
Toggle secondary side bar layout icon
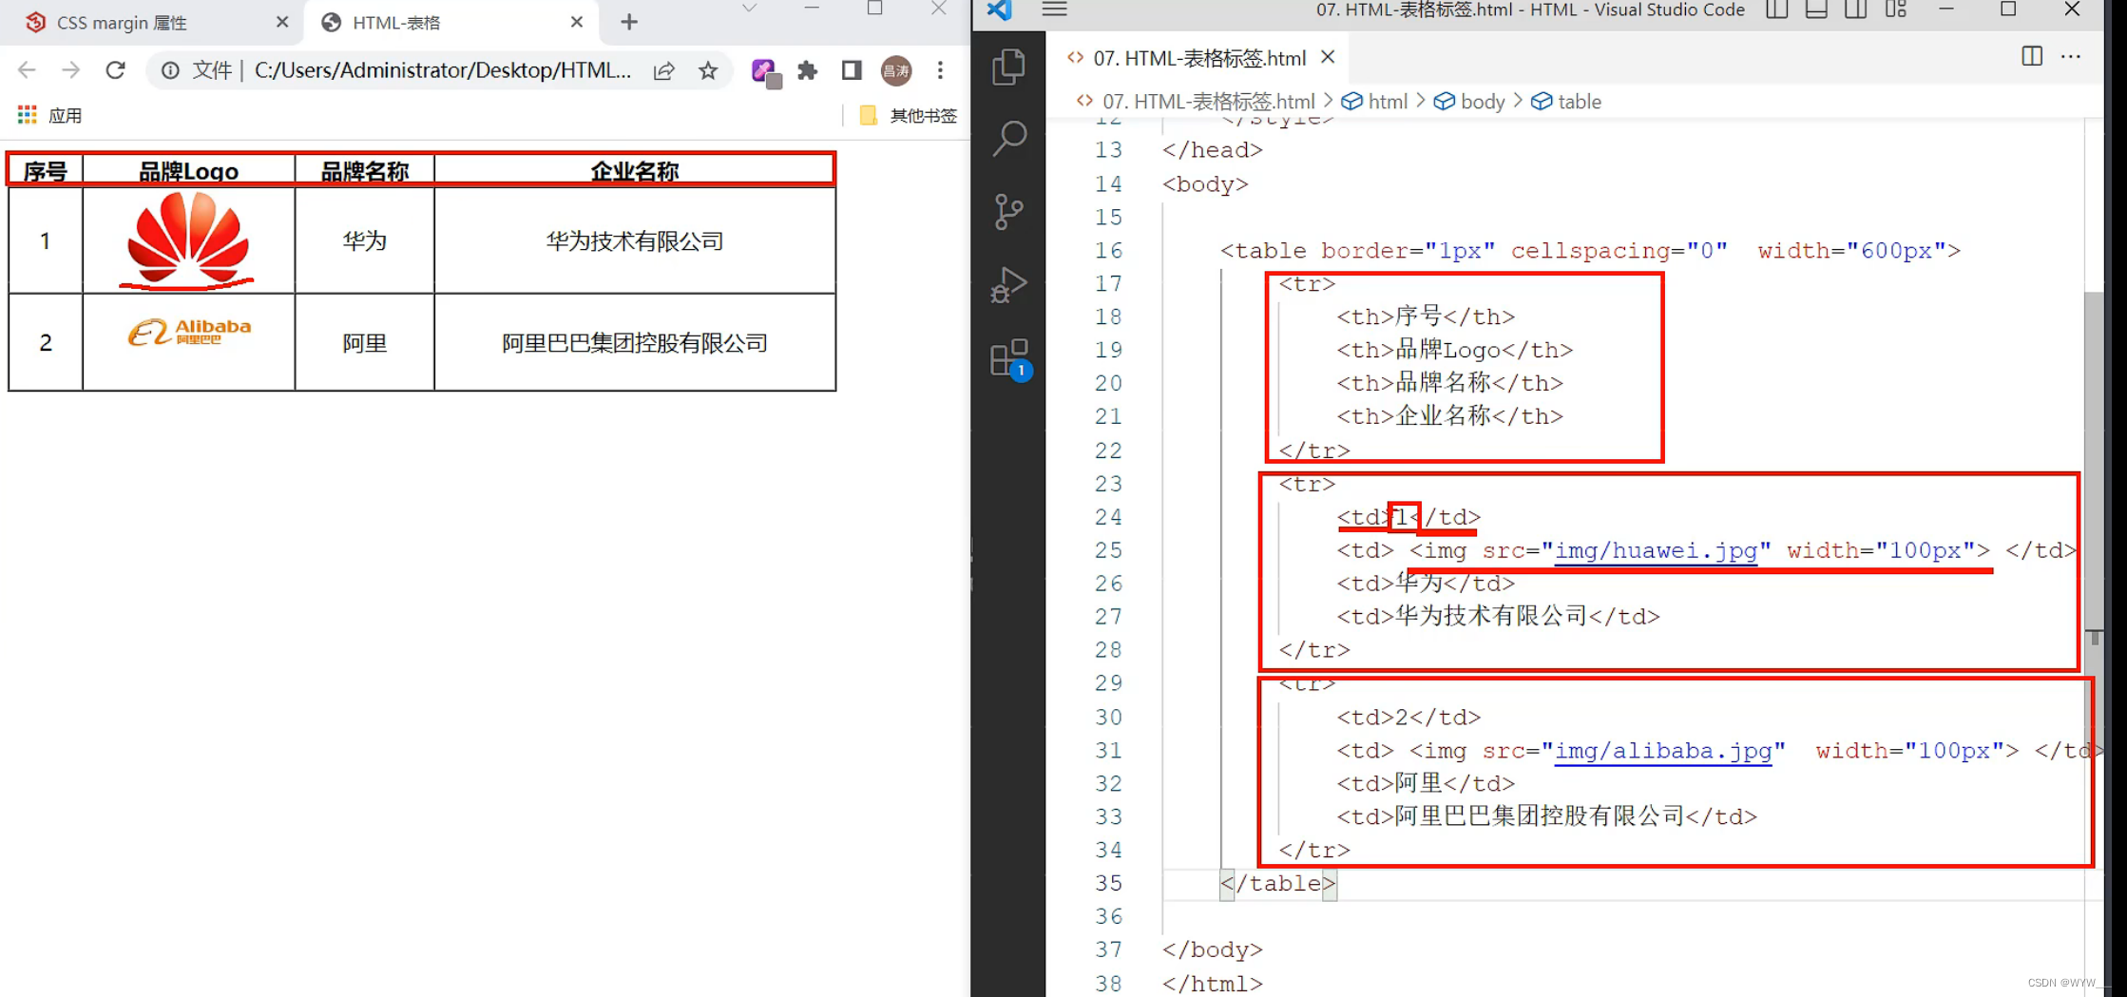pos(1855,10)
